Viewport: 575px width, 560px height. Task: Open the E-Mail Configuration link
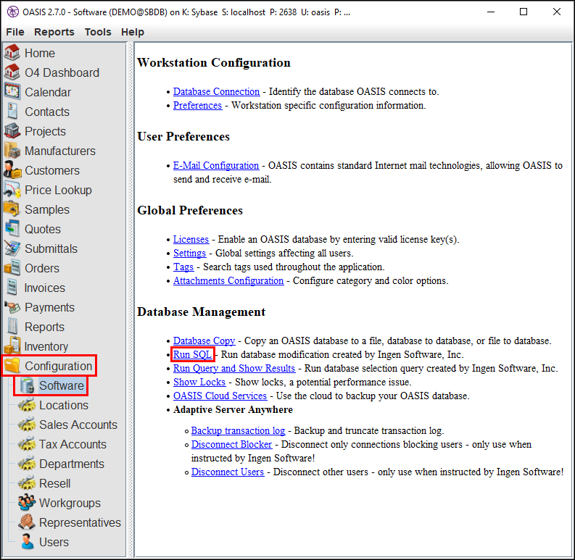pos(216,165)
